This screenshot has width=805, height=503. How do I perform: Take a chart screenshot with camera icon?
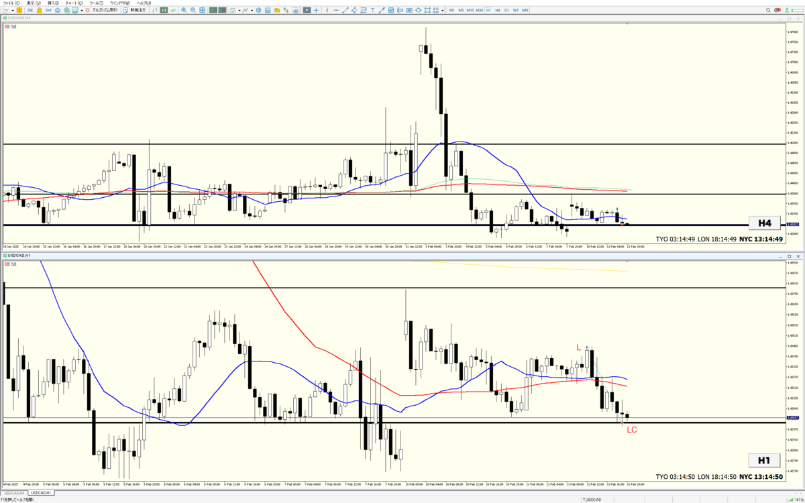[295, 10]
